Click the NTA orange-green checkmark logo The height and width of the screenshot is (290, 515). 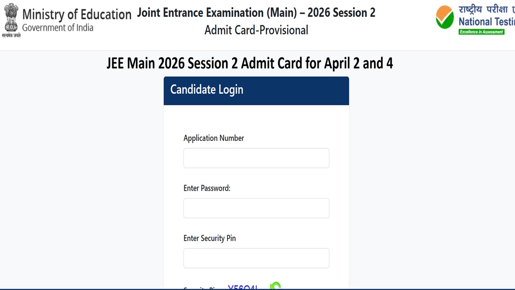(445, 18)
